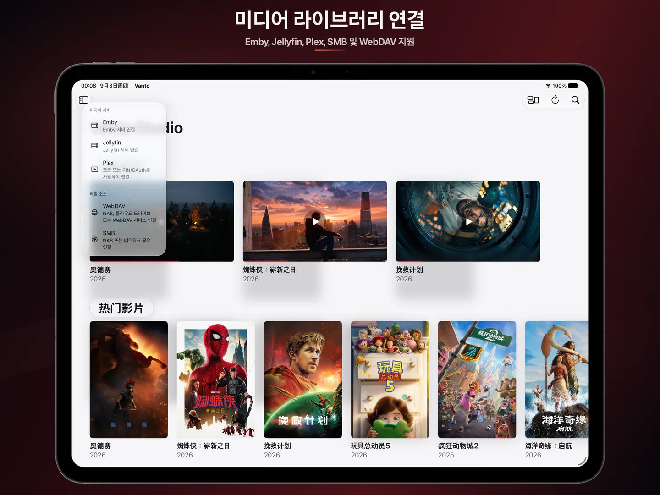Refresh the library with the reload icon

(555, 100)
